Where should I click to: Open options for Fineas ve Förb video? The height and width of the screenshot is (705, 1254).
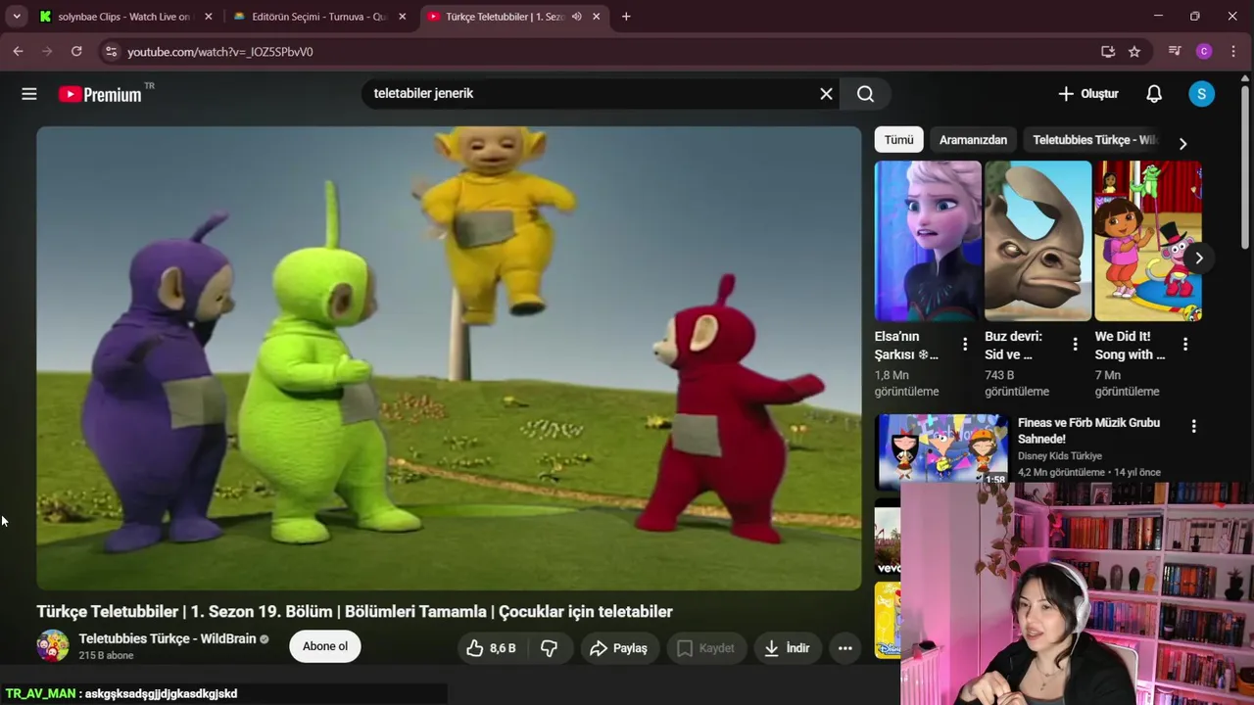pyautogui.click(x=1193, y=426)
